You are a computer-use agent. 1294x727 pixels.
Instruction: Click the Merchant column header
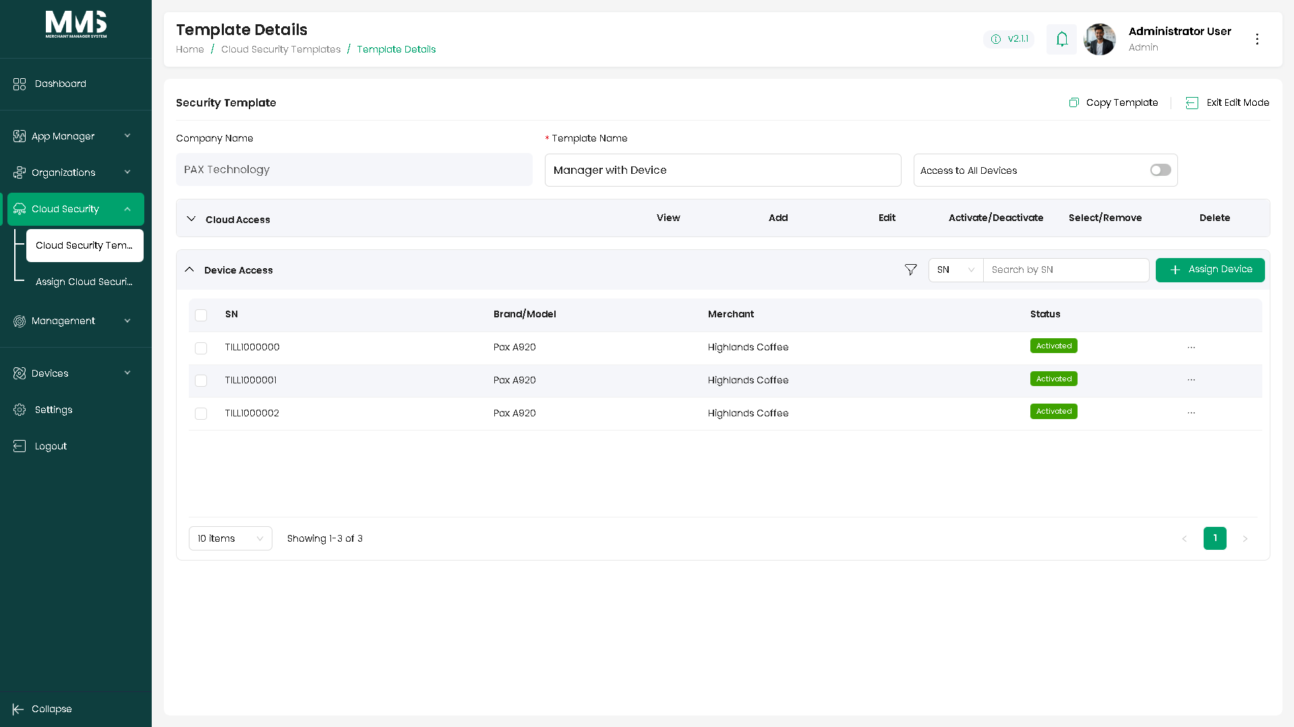[731, 314]
